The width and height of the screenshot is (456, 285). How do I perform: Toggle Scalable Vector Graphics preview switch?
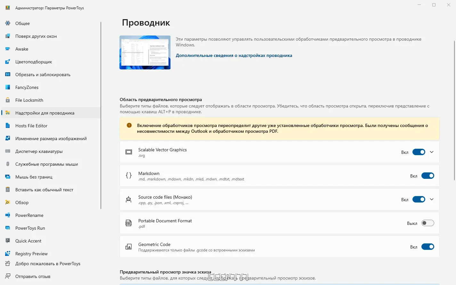click(419, 152)
